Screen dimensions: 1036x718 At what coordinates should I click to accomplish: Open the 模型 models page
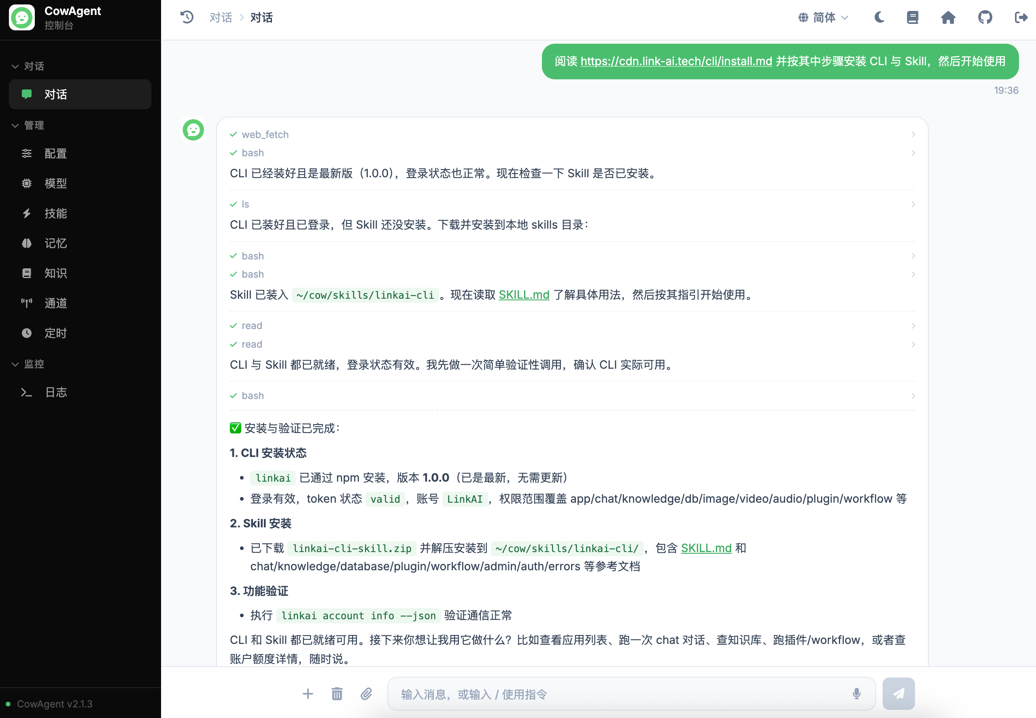point(80,183)
